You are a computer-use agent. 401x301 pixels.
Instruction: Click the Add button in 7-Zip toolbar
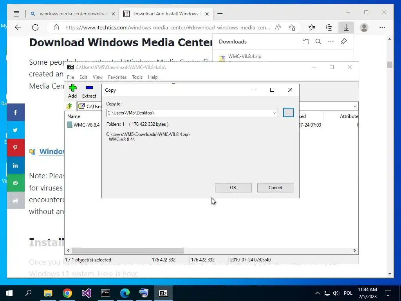tap(72, 91)
